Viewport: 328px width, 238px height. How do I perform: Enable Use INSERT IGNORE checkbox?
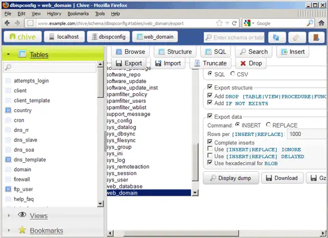210,149
